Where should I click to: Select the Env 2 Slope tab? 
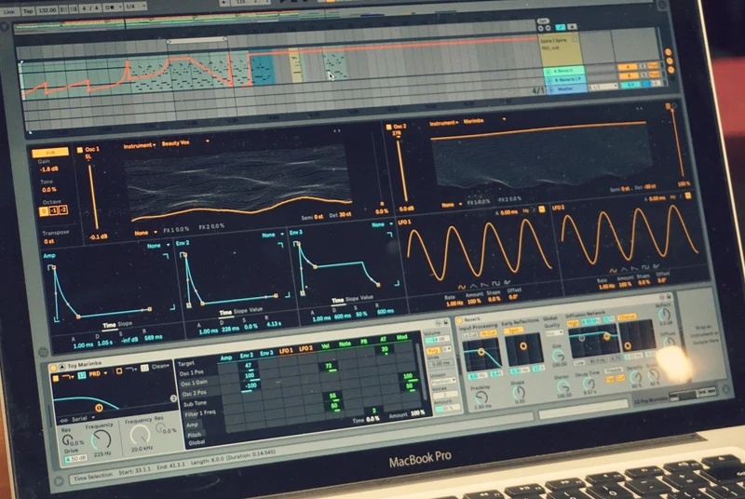pyautogui.click(x=240, y=311)
